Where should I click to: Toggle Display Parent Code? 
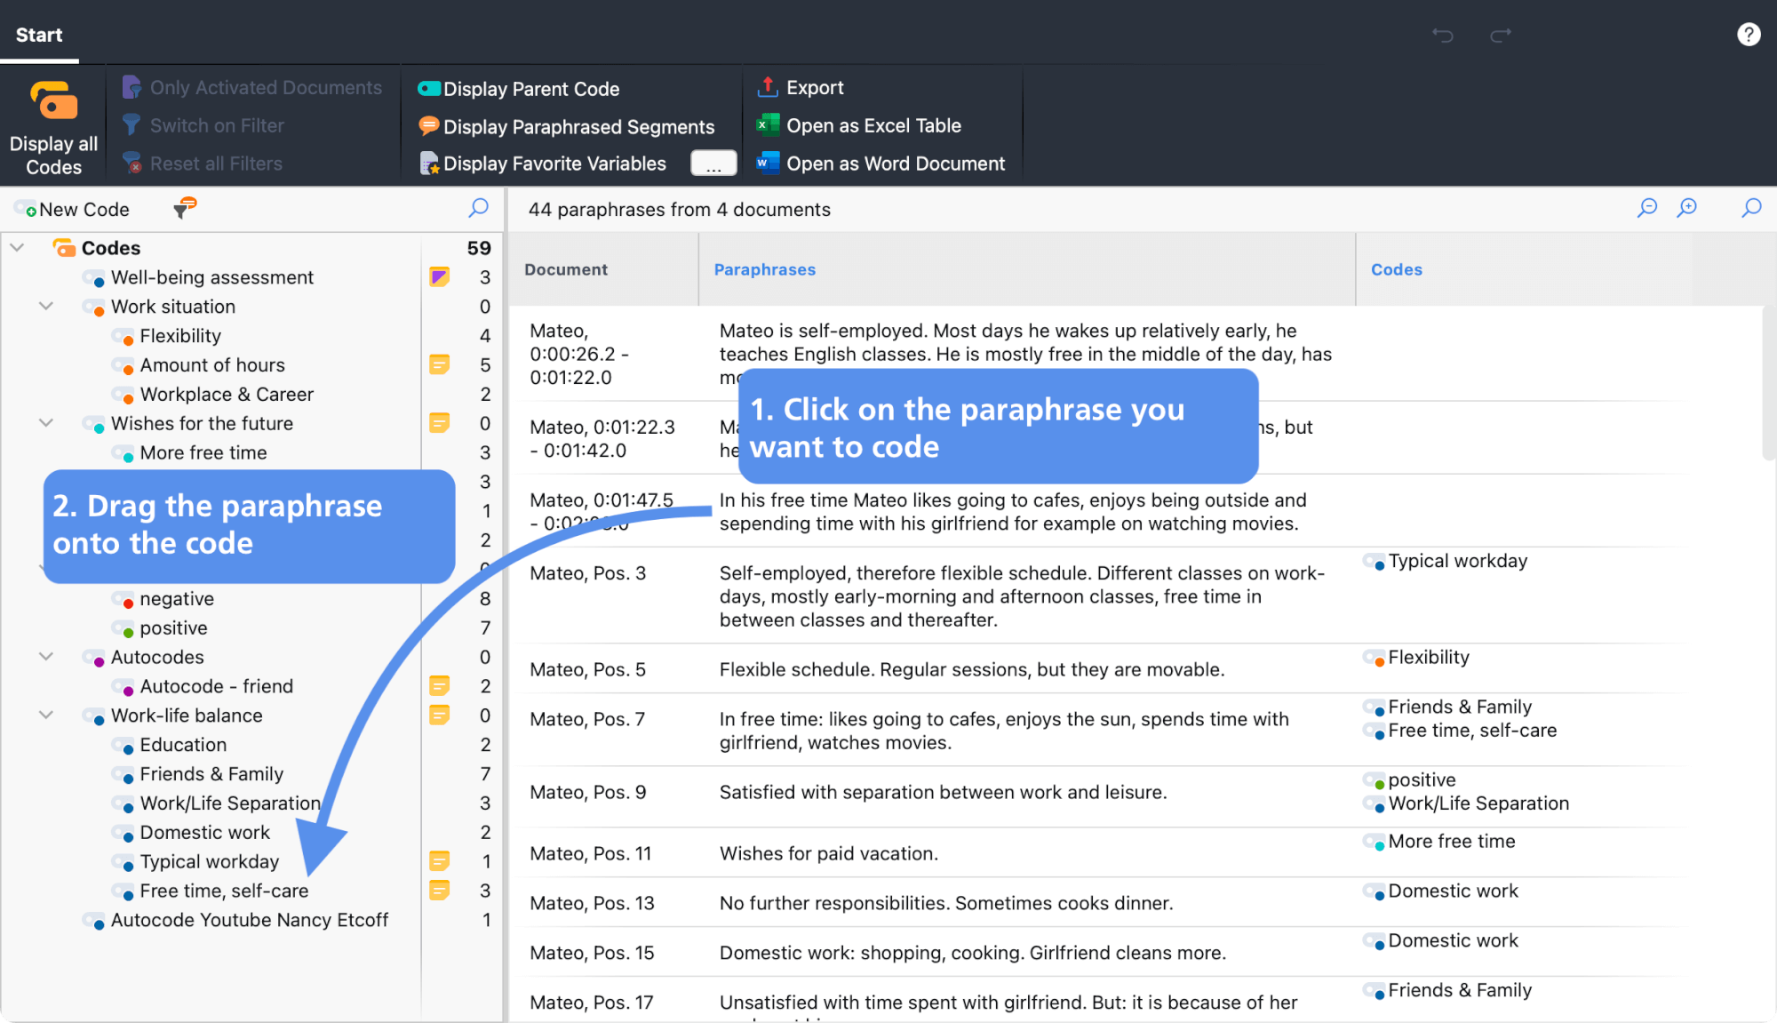(x=519, y=89)
